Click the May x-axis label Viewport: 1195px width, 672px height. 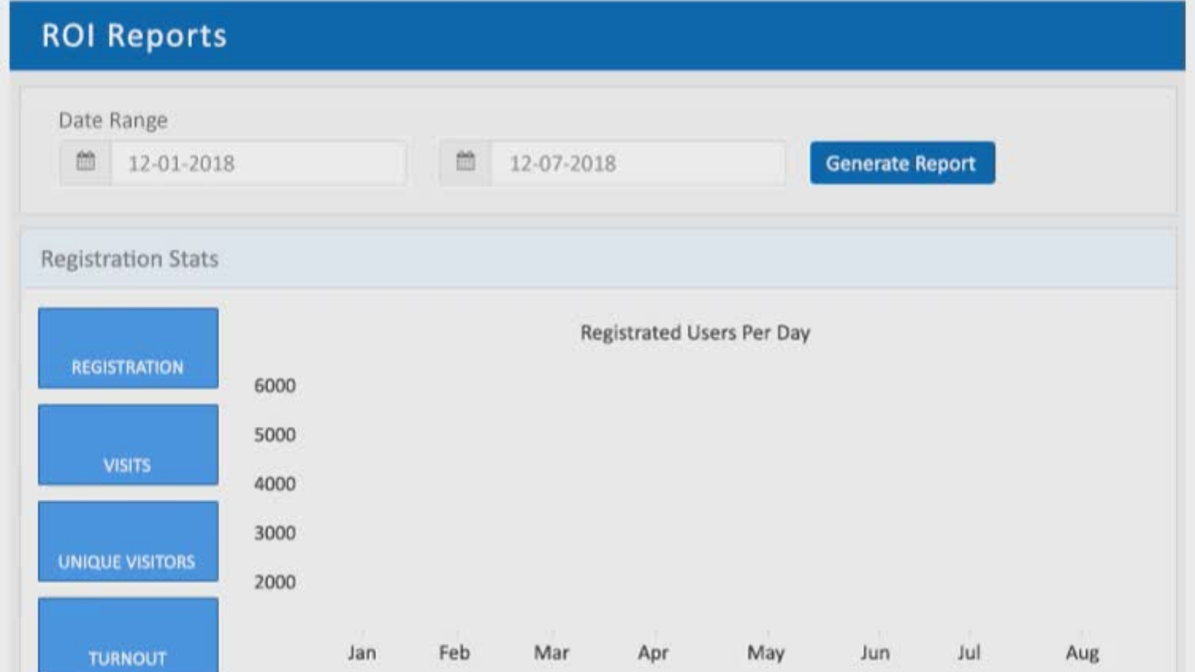766,653
